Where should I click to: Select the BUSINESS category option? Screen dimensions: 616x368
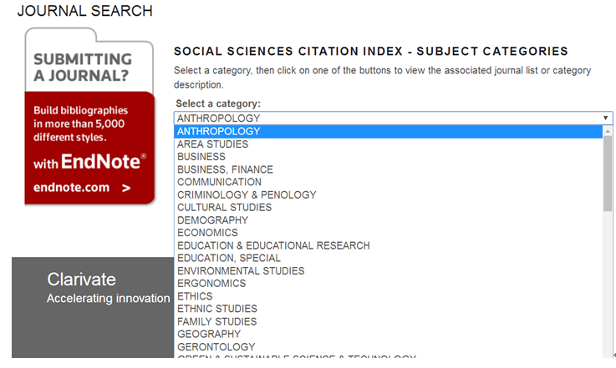pos(201,157)
